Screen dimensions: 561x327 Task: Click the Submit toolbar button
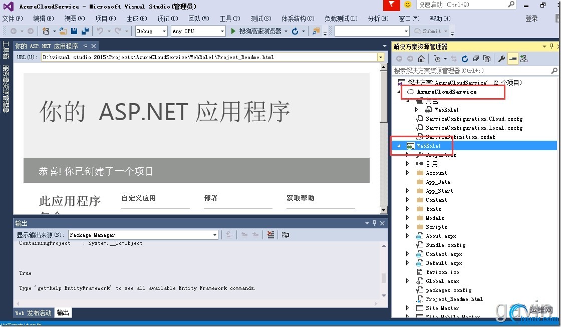tap(428, 31)
